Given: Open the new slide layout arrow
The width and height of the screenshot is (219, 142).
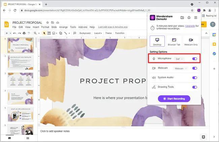Looking at the screenshot, I should click(x=10, y=33).
